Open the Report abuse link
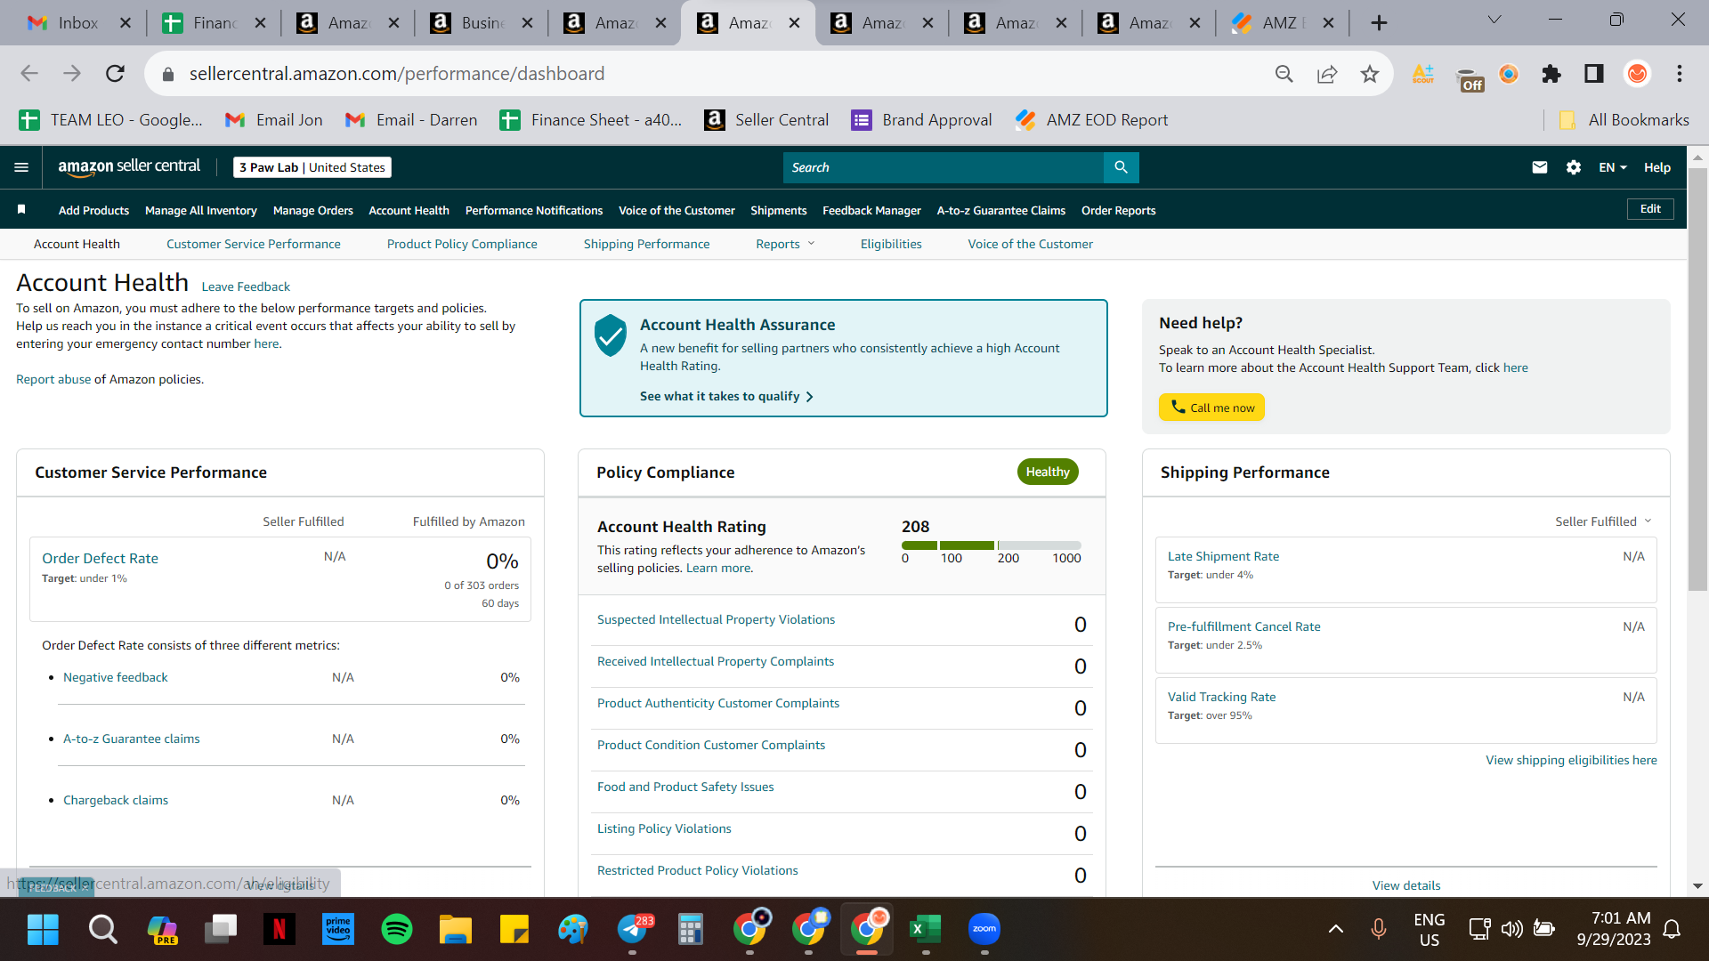This screenshot has width=1709, height=961. coord(53,379)
